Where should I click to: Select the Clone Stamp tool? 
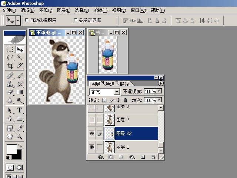(10, 84)
